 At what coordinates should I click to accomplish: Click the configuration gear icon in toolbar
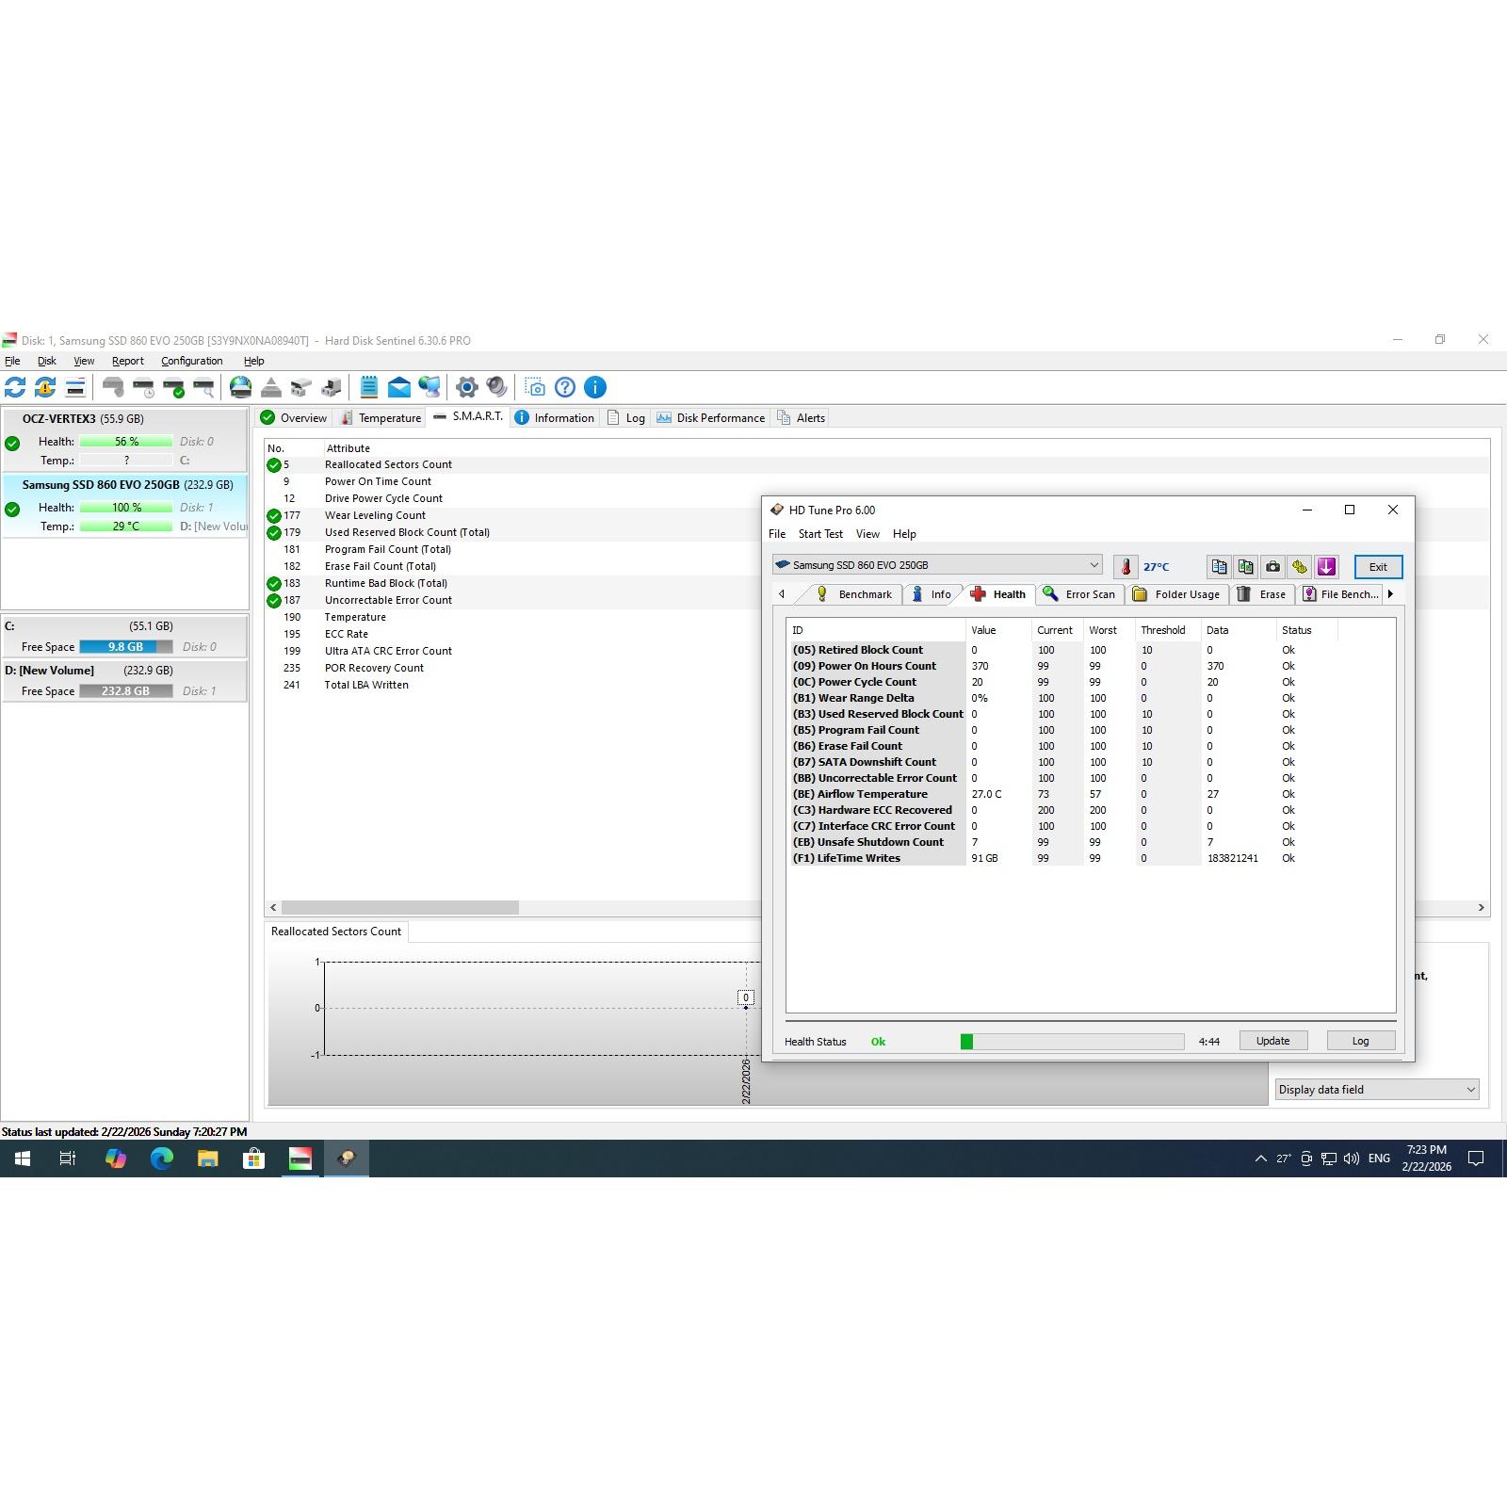(466, 387)
